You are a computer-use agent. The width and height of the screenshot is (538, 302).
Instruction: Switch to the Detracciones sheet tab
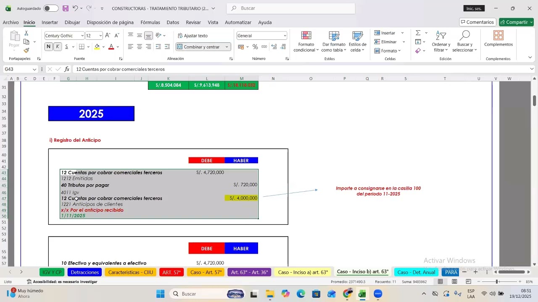coord(84,272)
